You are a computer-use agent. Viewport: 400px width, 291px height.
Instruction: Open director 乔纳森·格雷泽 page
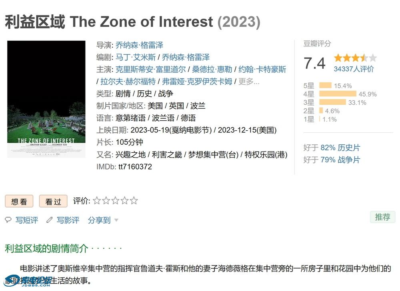139,45
